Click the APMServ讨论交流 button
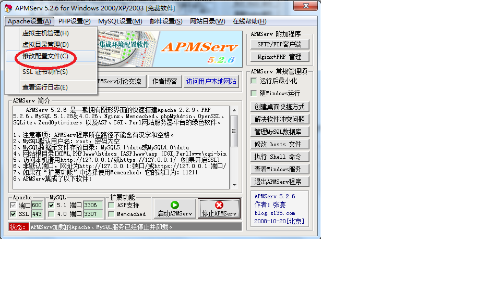Image resolution: width=501 pixels, height=281 pixels. click(x=121, y=82)
